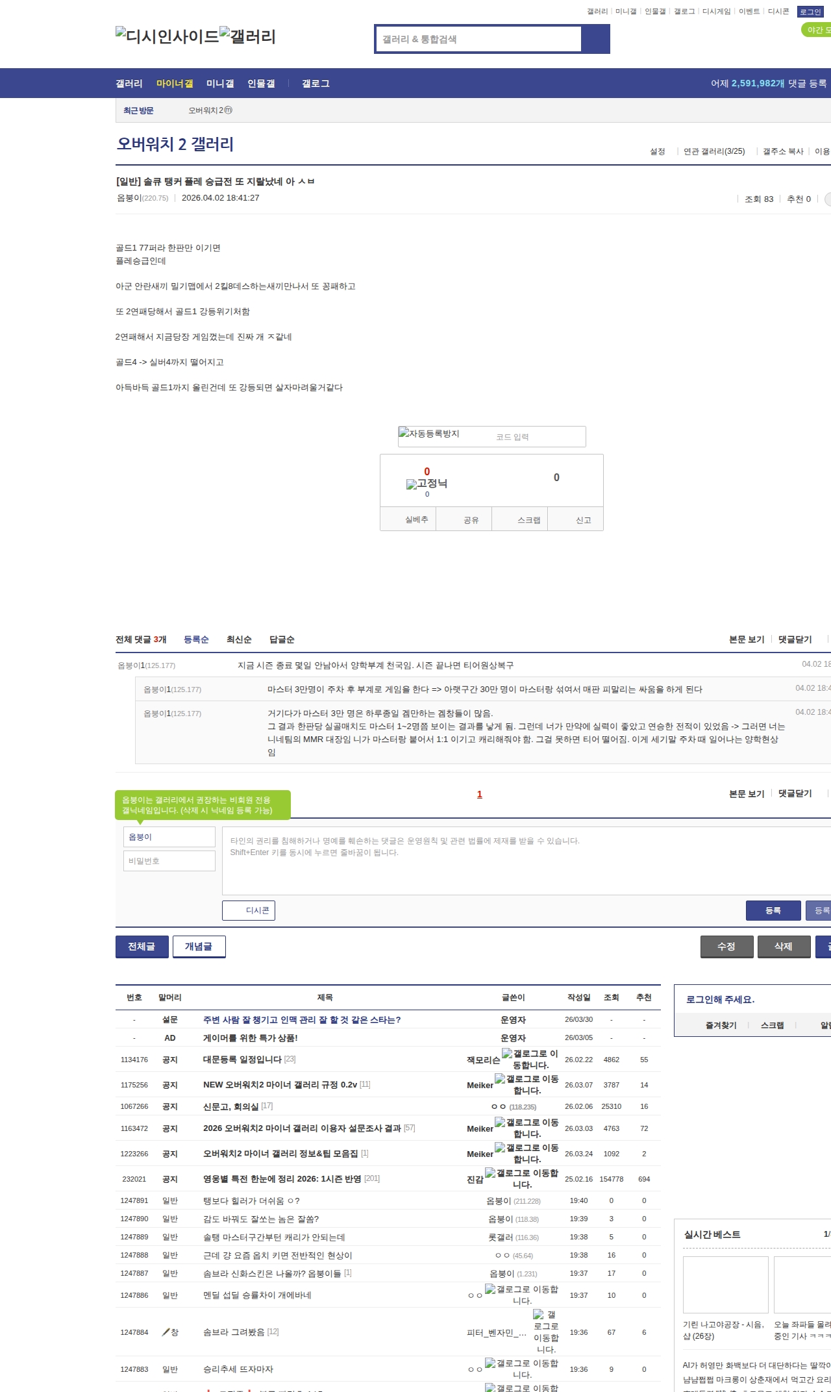Image resolution: width=831 pixels, height=1392 pixels.
Task: Open post 탱보다 힐러가 더쉬움 ㅇ?
Action: [x=251, y=1200]
